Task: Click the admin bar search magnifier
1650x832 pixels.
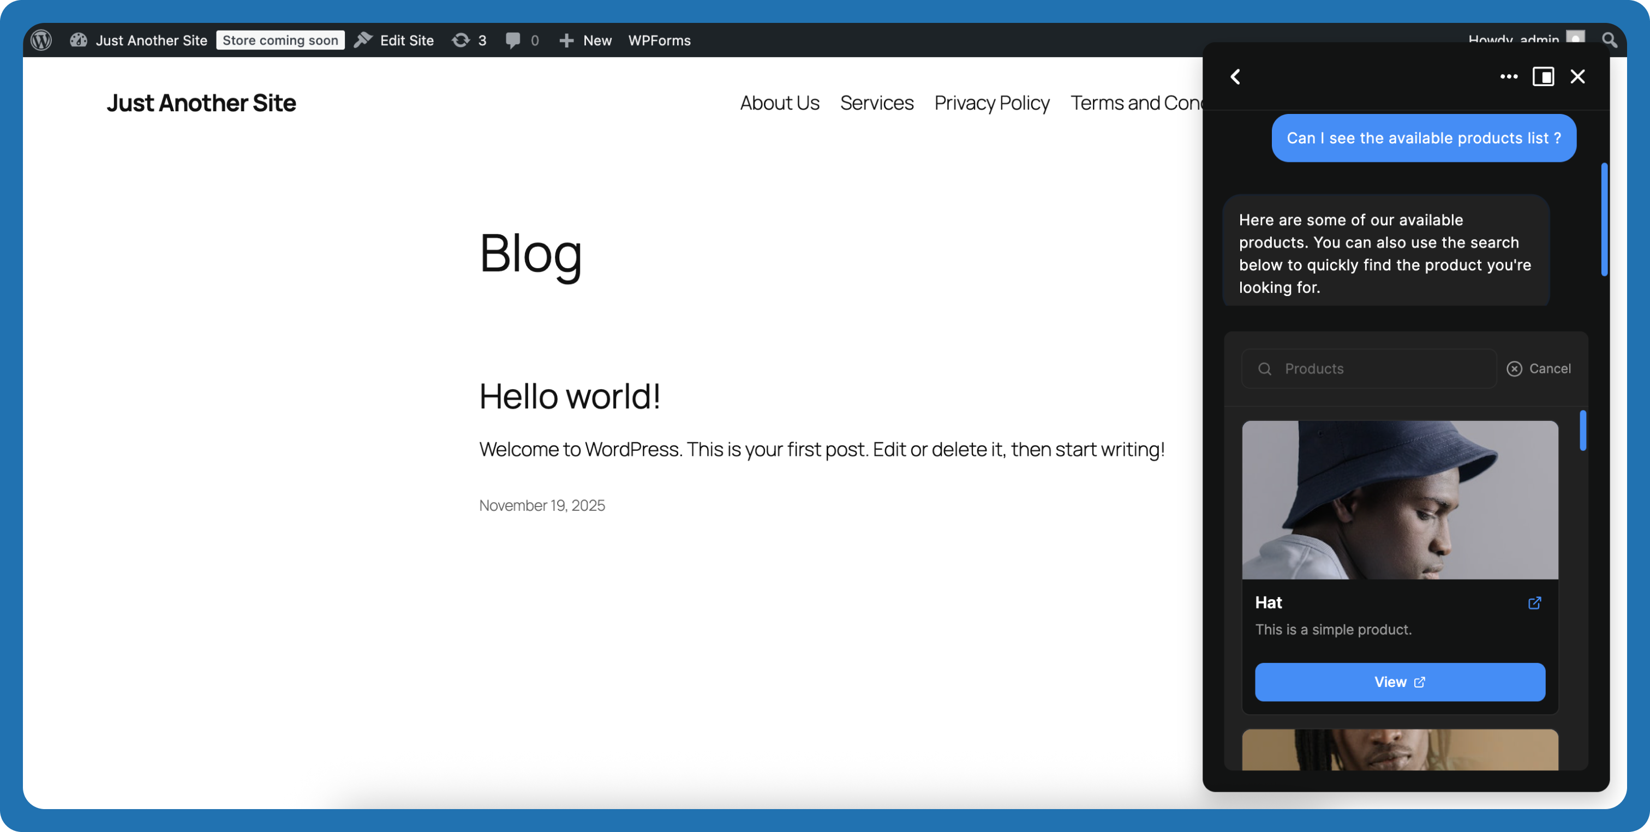Action: point(1609,40)
